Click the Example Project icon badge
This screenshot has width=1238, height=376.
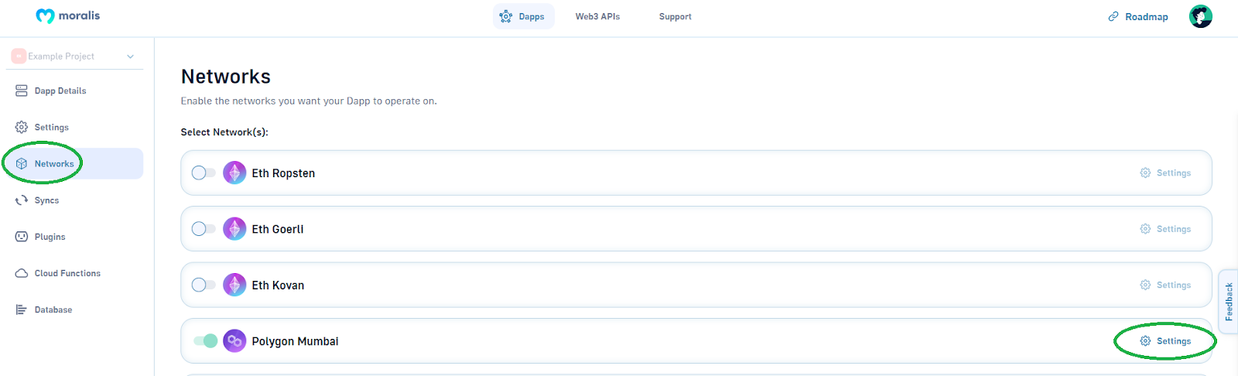[19, 56]
